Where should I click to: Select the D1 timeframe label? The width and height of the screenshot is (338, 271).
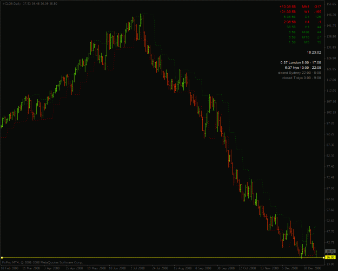coord(307,17)
